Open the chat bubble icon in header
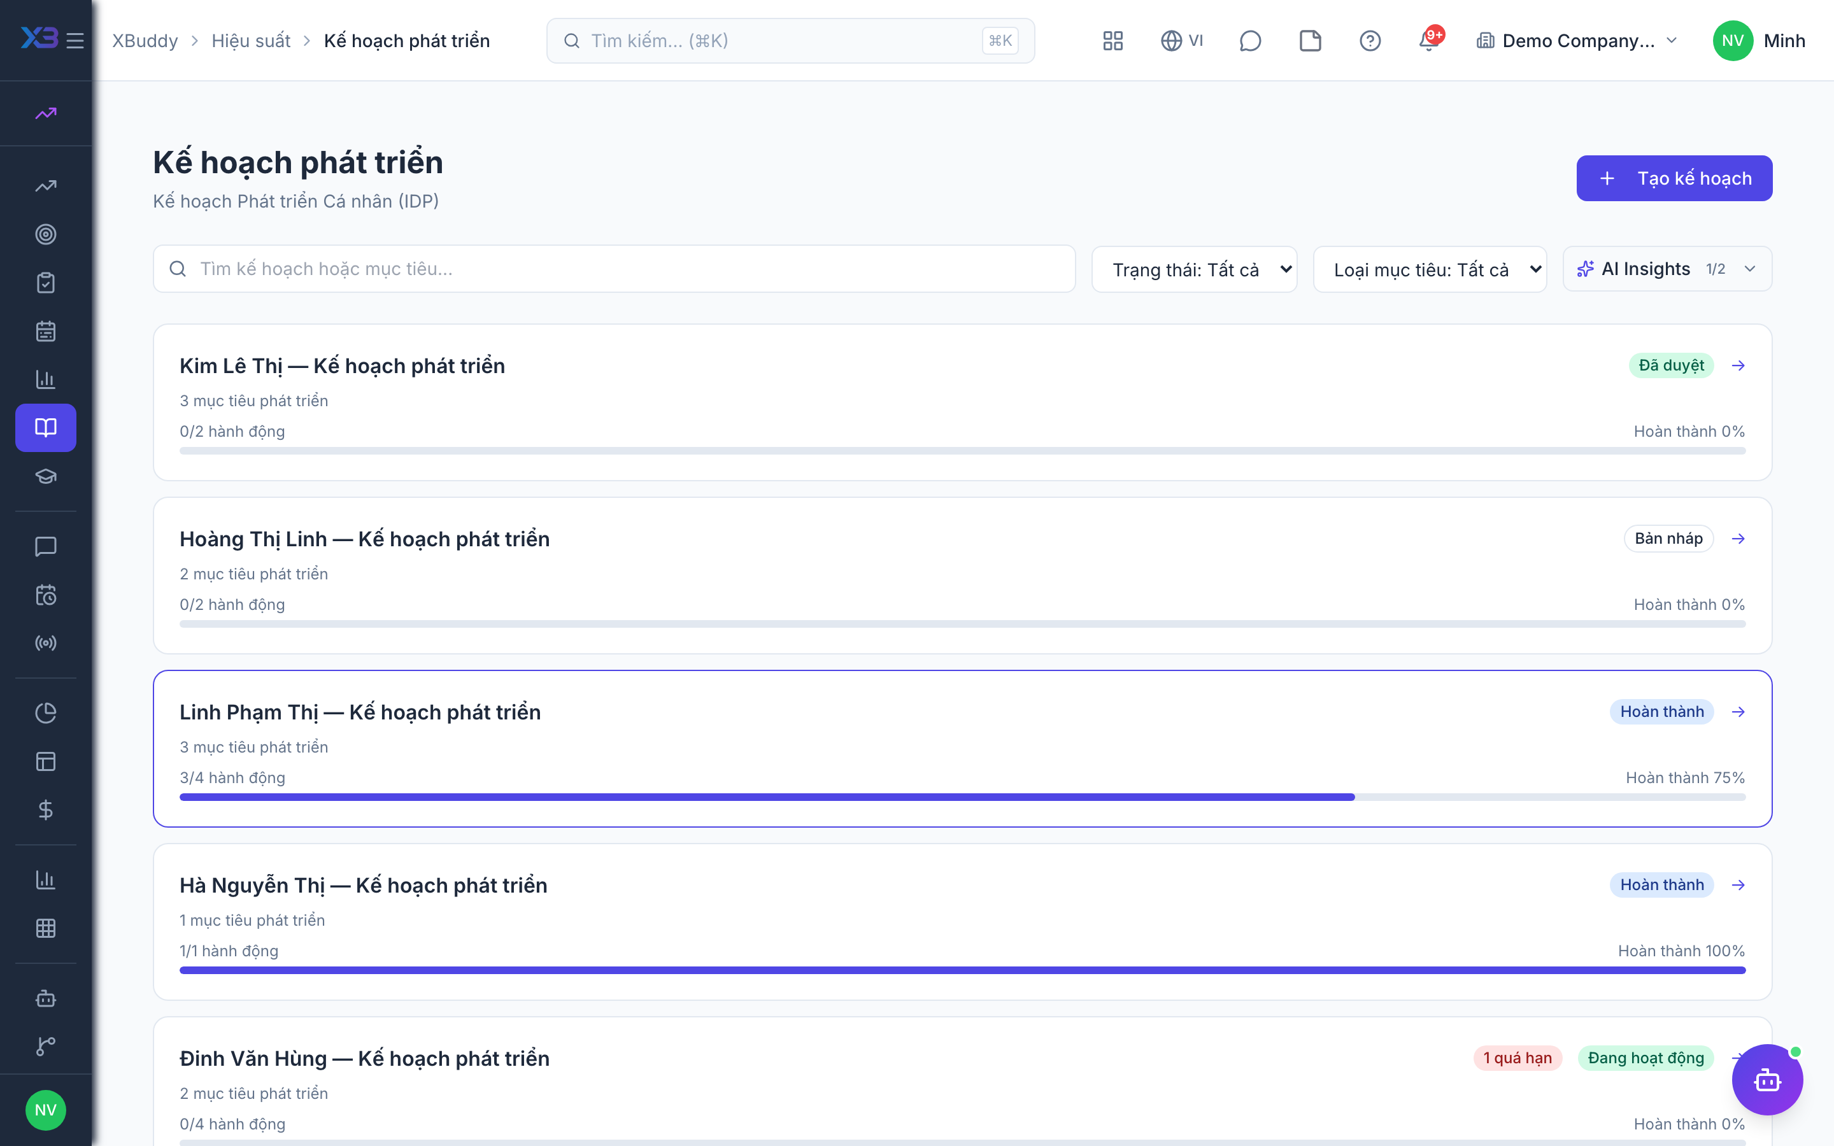1834x1146 pixels. [1249, 40]
